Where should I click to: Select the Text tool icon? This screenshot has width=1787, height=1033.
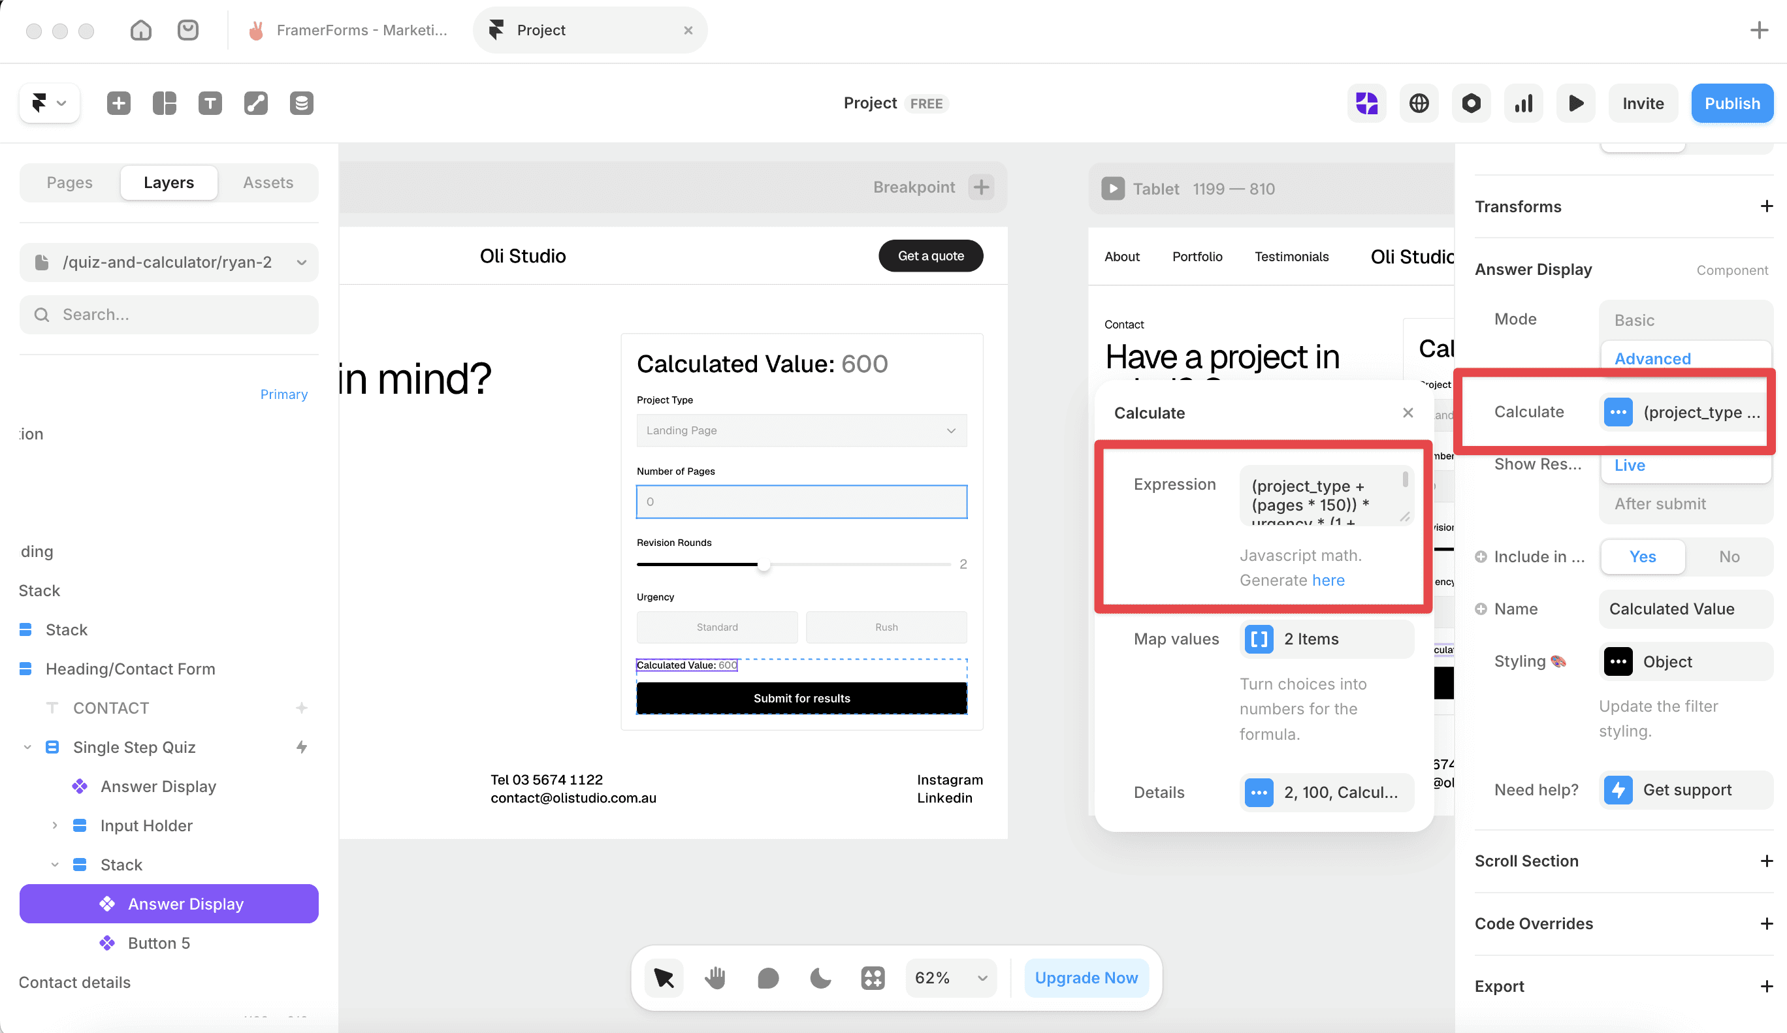(x=210, y=104)
